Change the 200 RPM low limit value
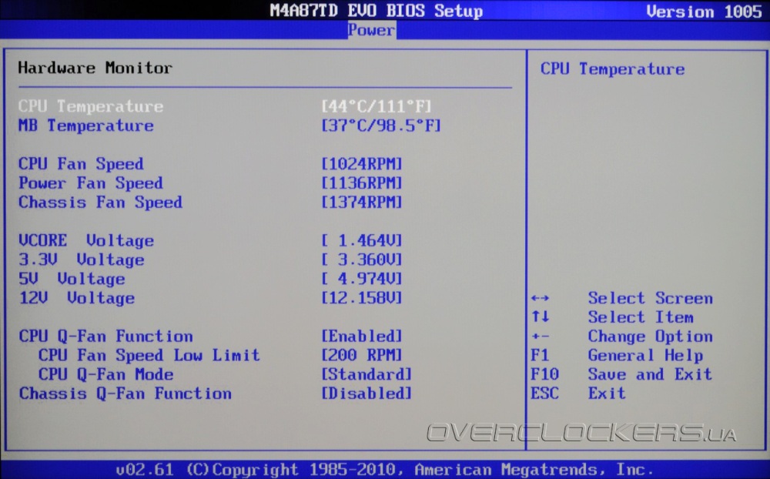The width and height of the screenshot is (770, 479). point(361,355)
